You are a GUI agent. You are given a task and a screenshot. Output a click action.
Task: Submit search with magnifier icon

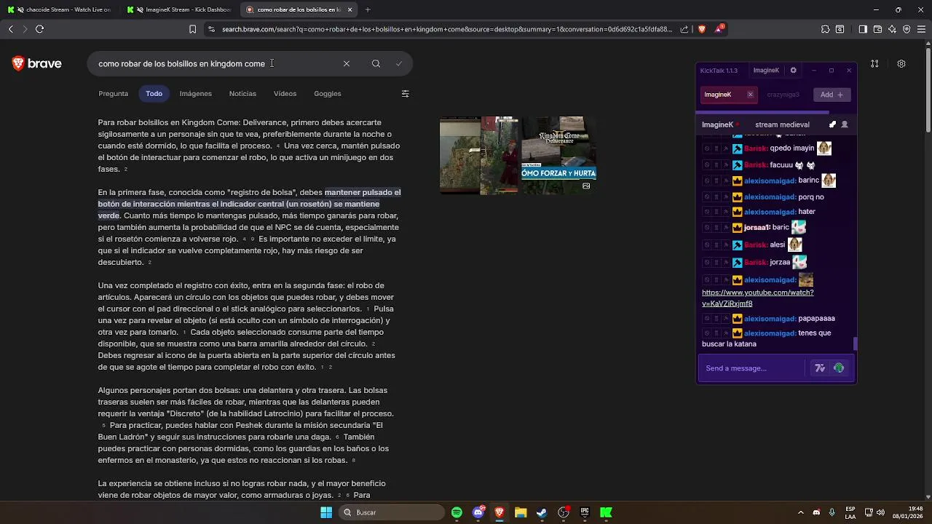click(376, 63)
